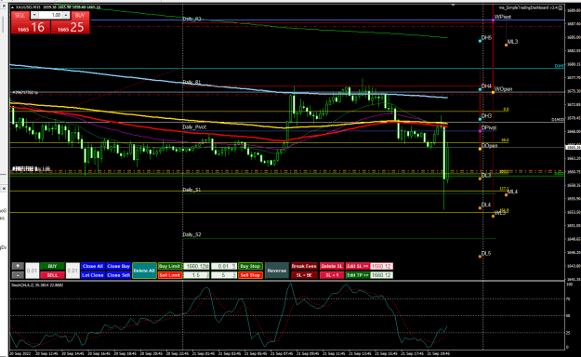581x357 pixels.
Task: Close the lower left panel X
Action: tap(4, 189)
